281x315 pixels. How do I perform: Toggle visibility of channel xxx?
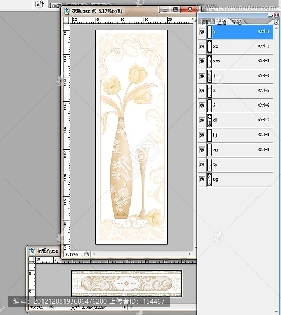pyautogui.click(x=202, y=61)
